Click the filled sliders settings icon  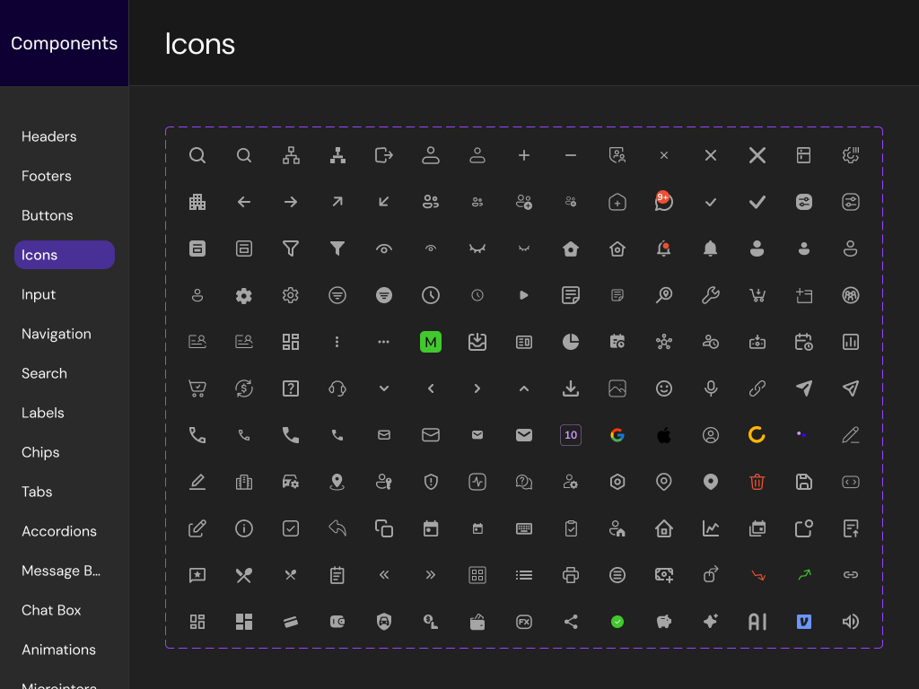click(x=804, y=202)
